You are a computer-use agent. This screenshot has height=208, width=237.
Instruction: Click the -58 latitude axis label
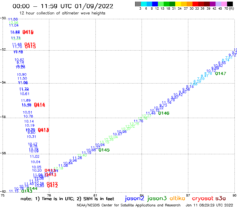(3, 153)
